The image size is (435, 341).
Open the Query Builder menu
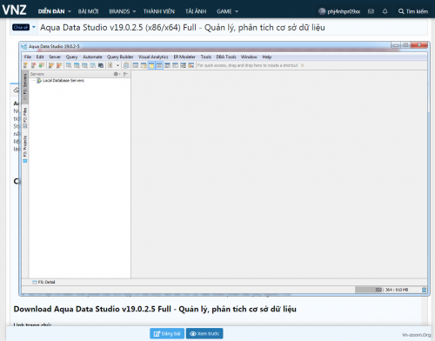(120, 57)
